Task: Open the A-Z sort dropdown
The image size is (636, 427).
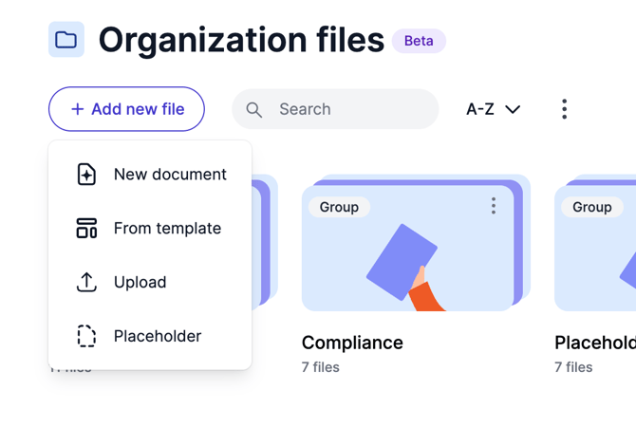Action: pos(493,109)
